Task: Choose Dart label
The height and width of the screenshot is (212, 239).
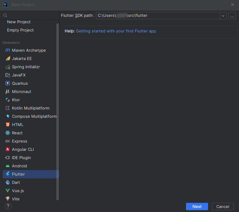Action: click(x=16, y=182)
